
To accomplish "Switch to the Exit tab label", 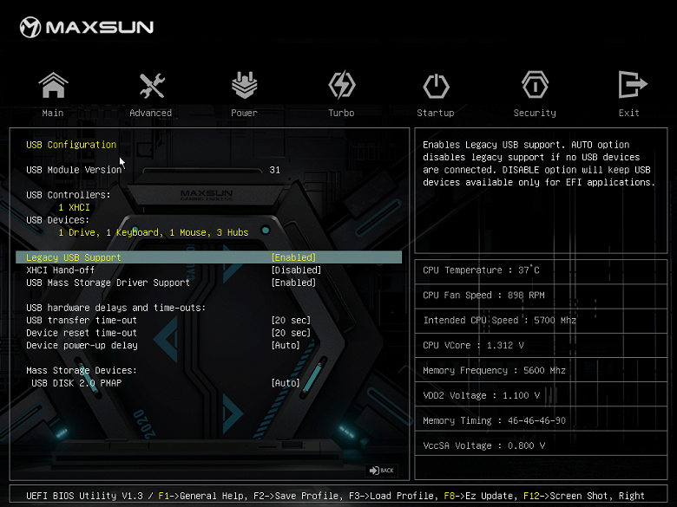I will click(628, 113).
